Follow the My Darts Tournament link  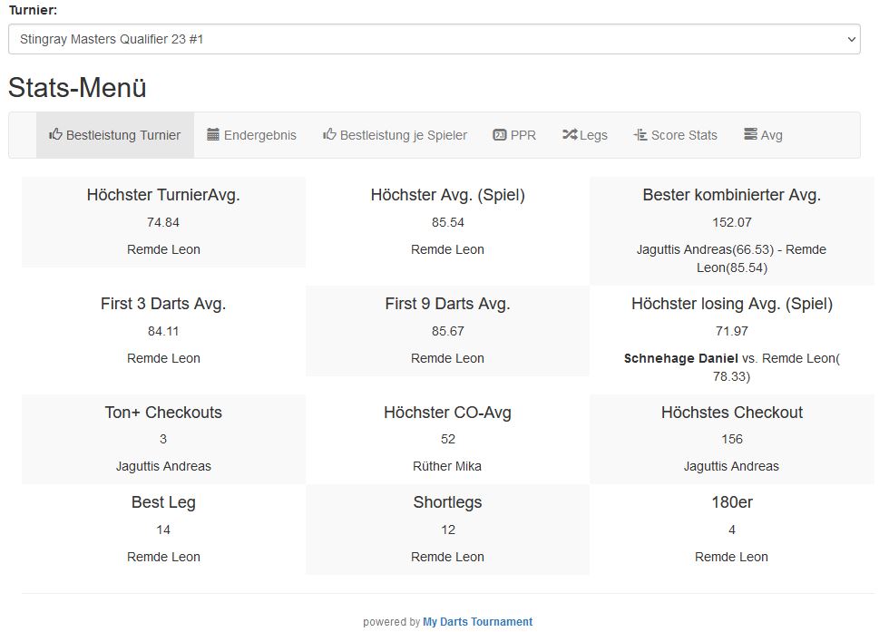pyautogui.click(x=477, y=622)
